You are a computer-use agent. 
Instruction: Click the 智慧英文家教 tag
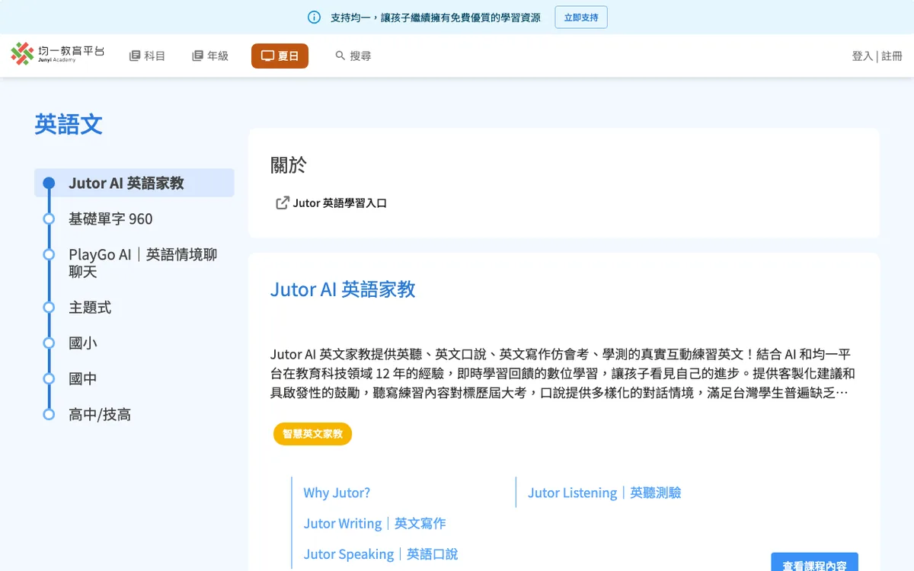coord(312,434)
